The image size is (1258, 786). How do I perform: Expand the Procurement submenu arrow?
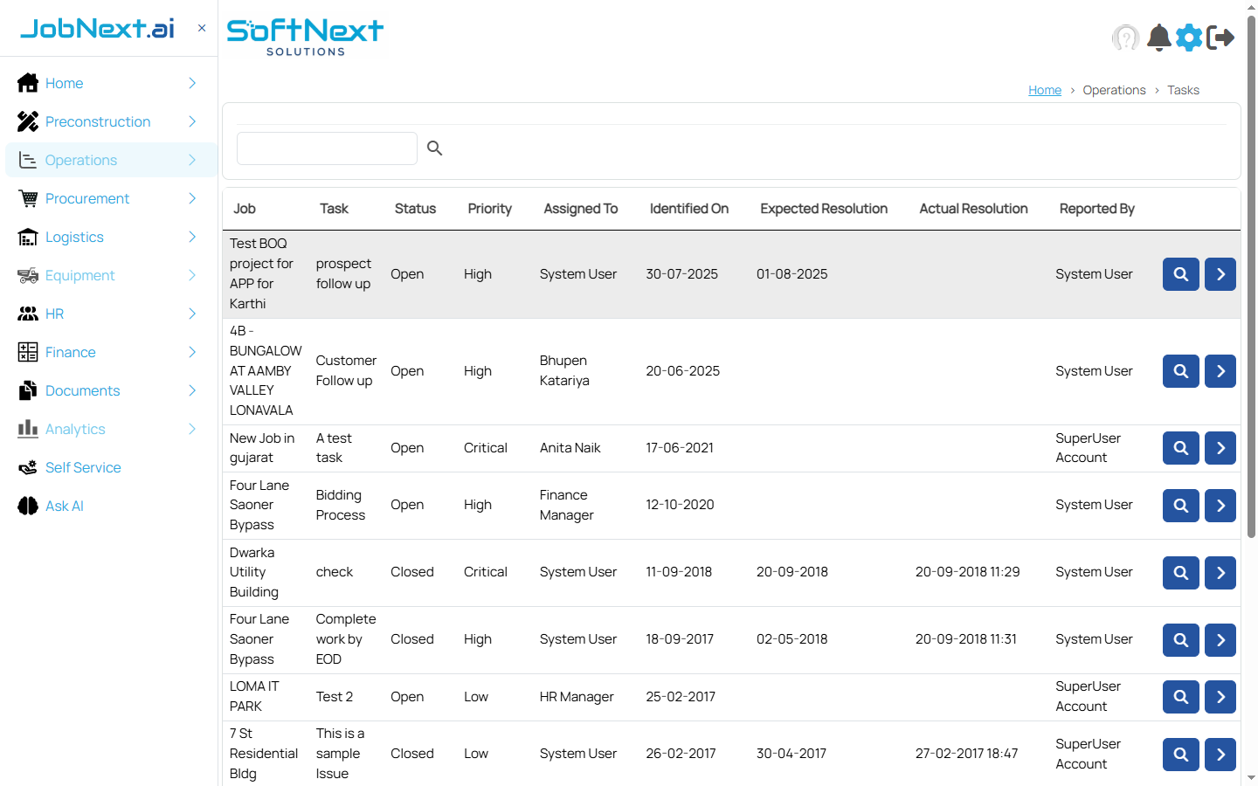(192, 198)
